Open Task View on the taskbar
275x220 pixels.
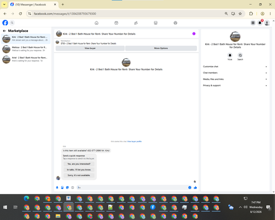click(x=15, y=207)
